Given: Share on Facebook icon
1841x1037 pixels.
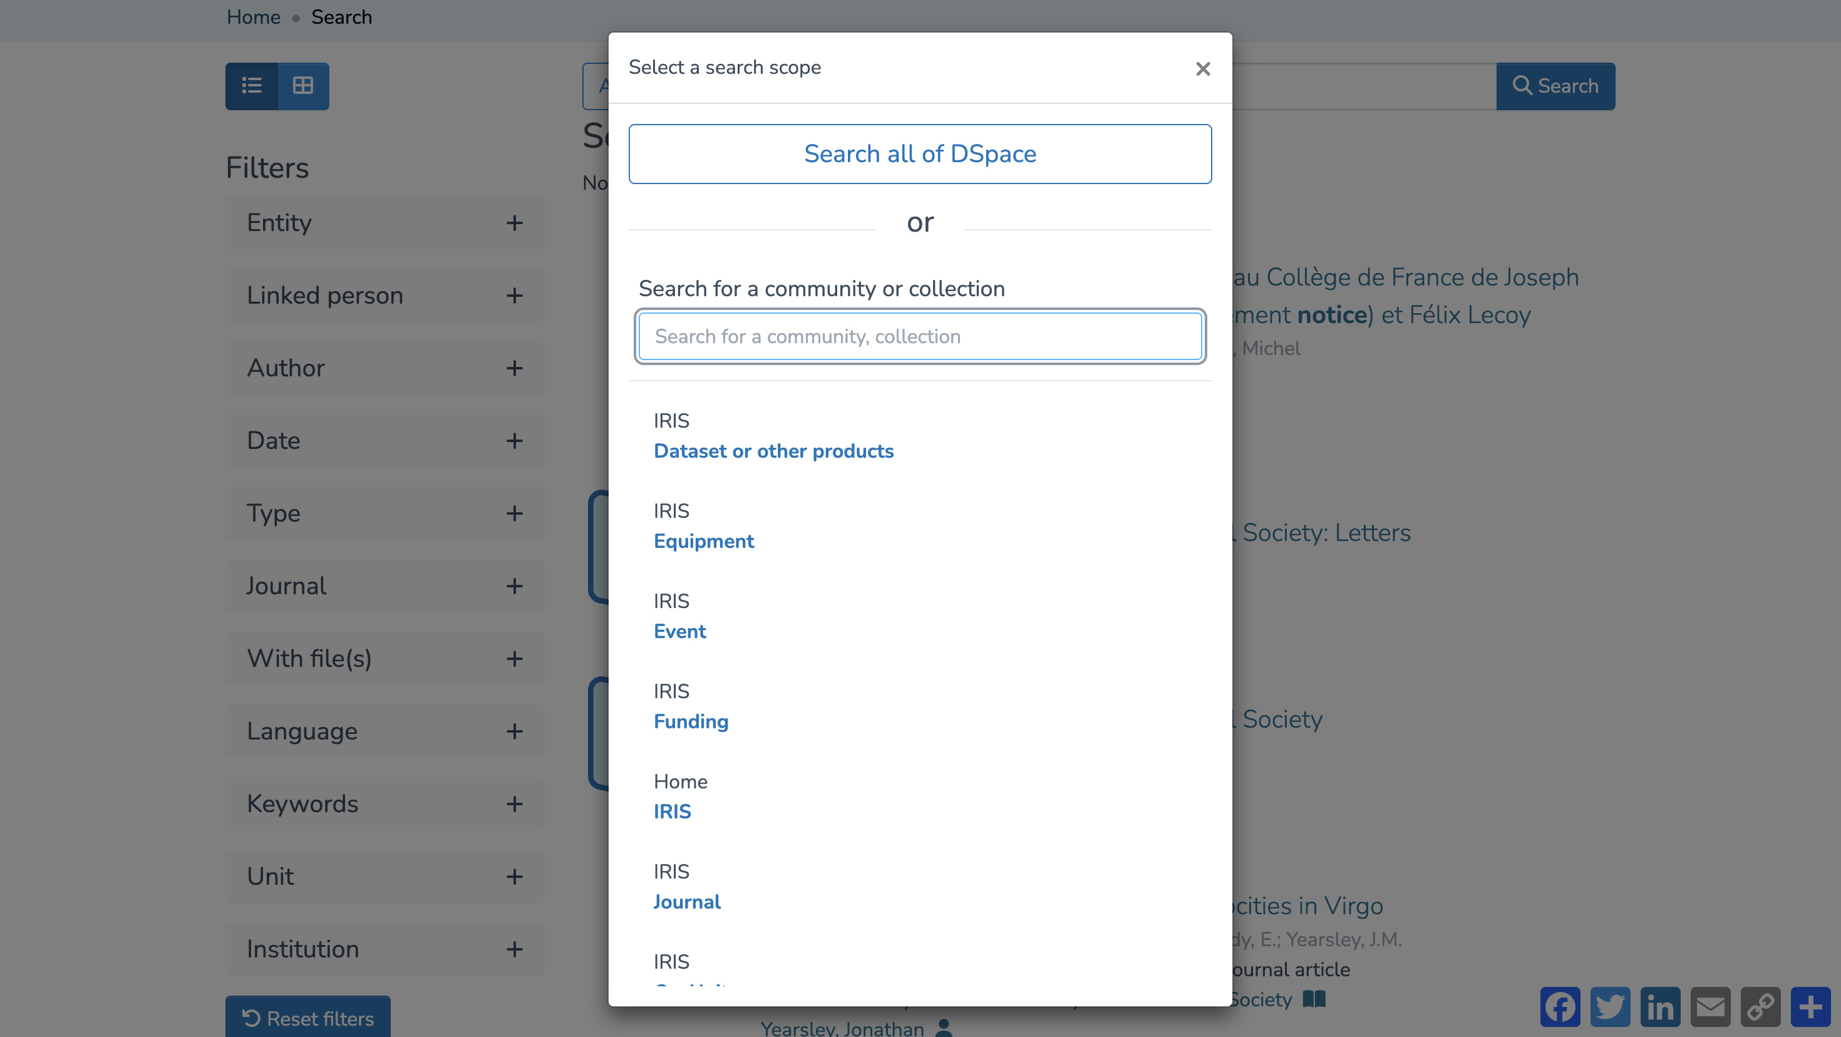Looking at the screenshot, I should (x=1559, y=1006).
